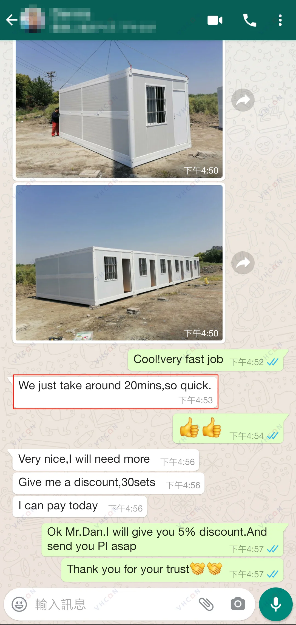Tap the back arrow in the header
The height and width of the screenshot is (625, 296).
pyautogui.click(x=12, y=20)
